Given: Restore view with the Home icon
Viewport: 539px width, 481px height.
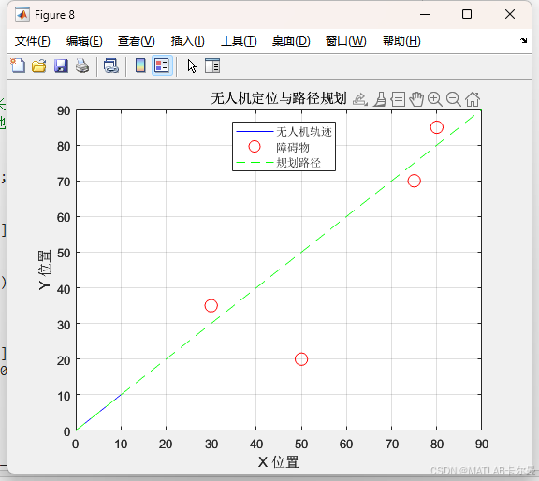Looking at the screenshot, I should coord(473,99).
